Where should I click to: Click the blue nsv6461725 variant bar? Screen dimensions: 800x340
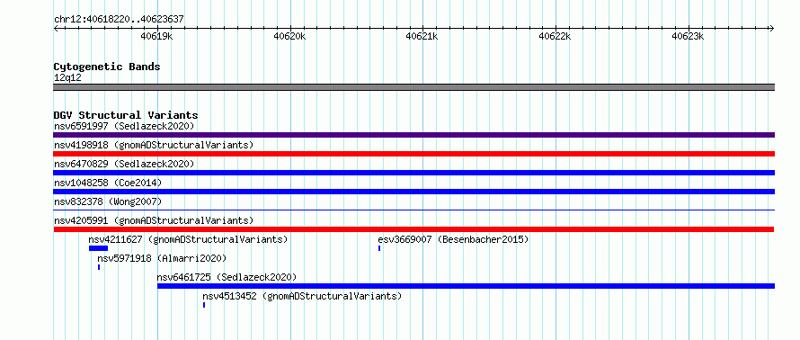click(x=466, y=286)
